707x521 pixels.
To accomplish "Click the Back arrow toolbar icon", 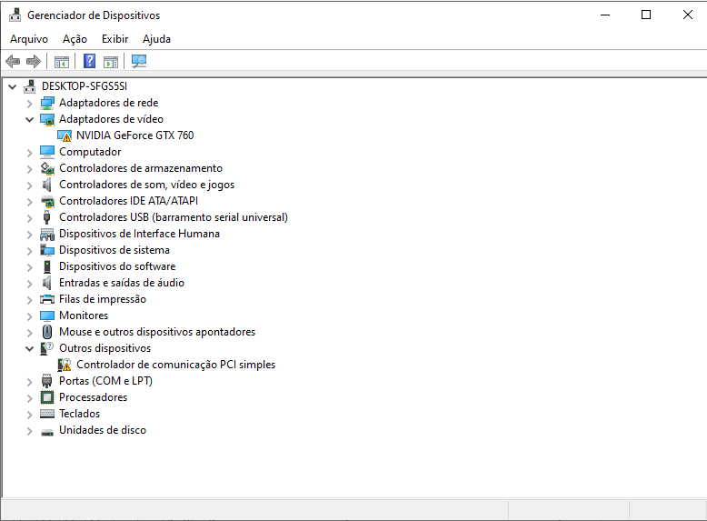I will coord(13,61).
